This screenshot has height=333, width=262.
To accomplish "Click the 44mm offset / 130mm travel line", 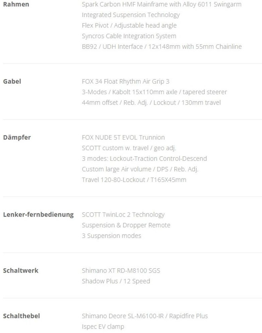I will pos(151,103).
